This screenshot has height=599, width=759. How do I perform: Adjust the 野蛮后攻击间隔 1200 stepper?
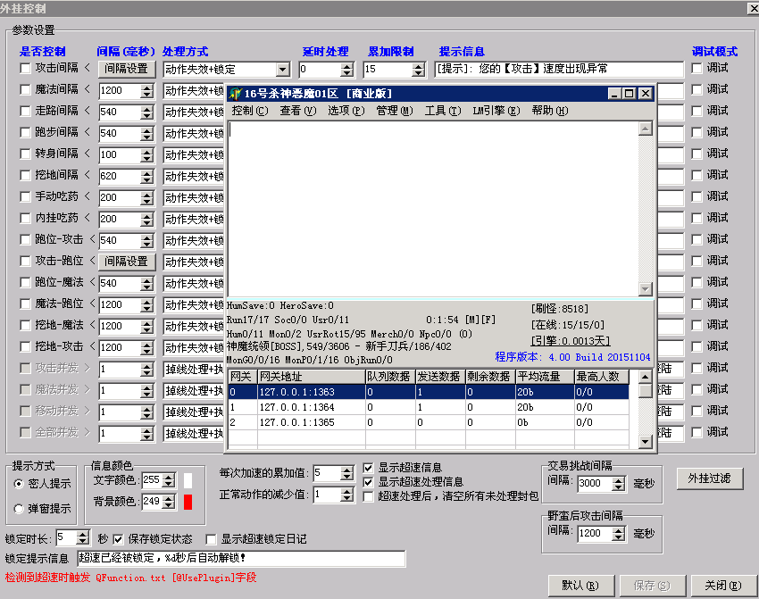pos(619,534)
